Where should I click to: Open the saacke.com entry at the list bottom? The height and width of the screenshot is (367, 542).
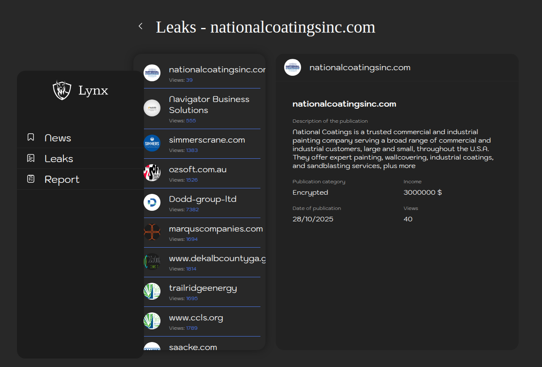click(x=193, y=347)
